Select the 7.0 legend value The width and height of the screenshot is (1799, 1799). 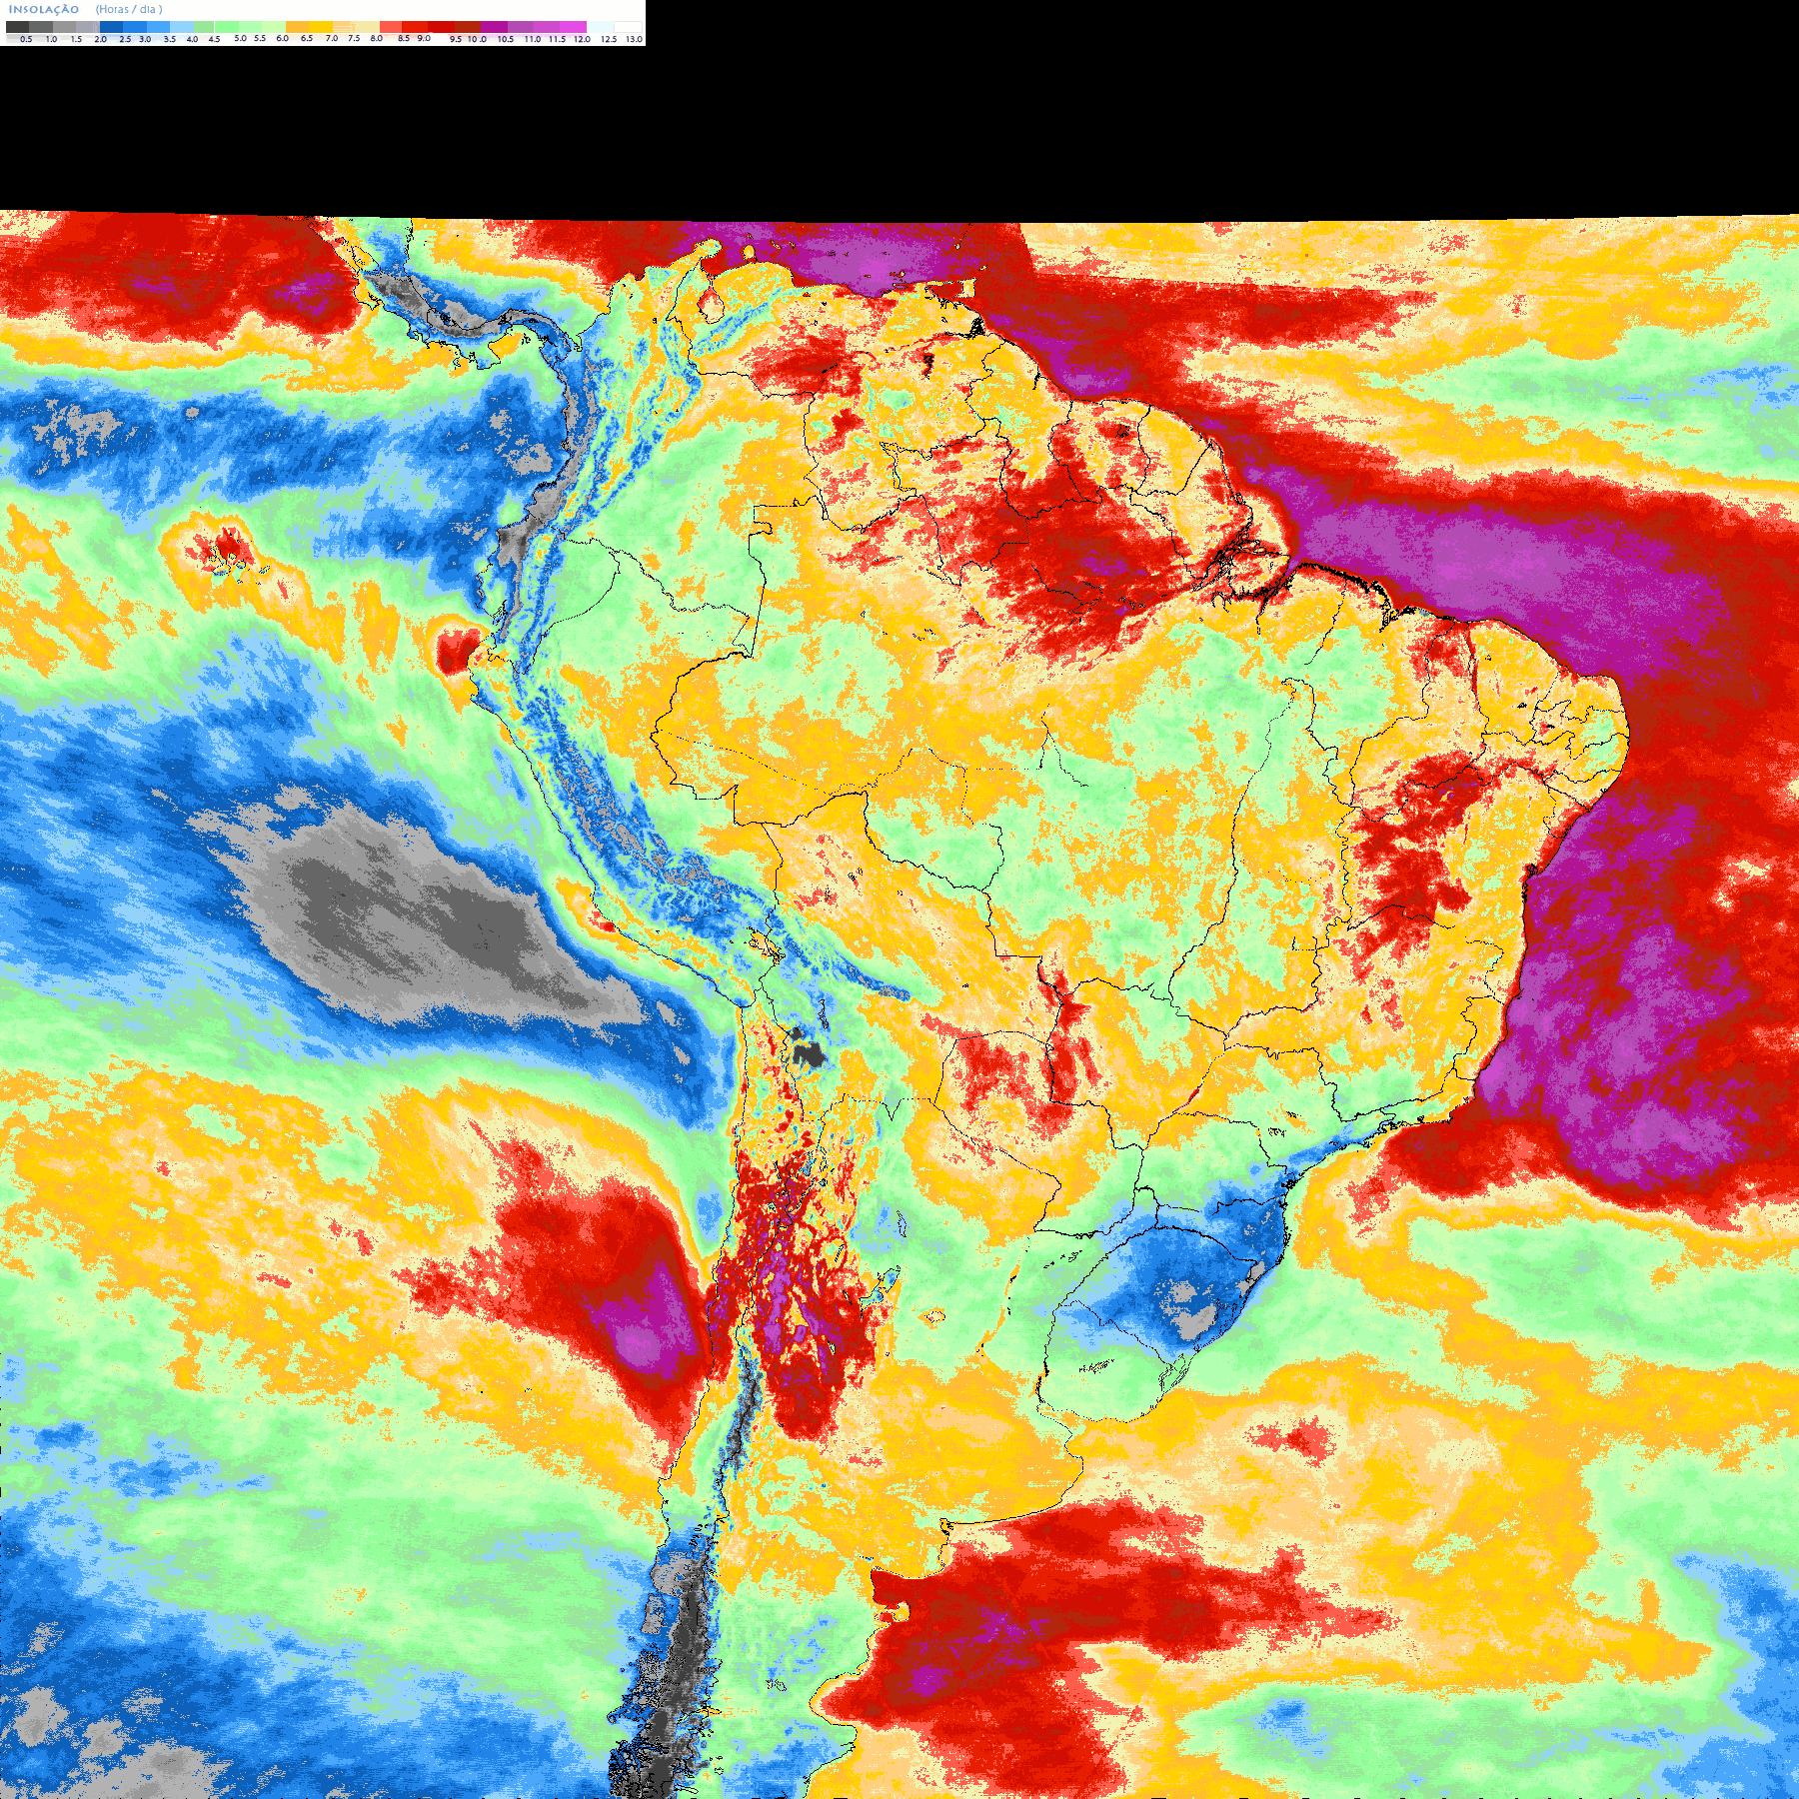[x=332, y=38]
